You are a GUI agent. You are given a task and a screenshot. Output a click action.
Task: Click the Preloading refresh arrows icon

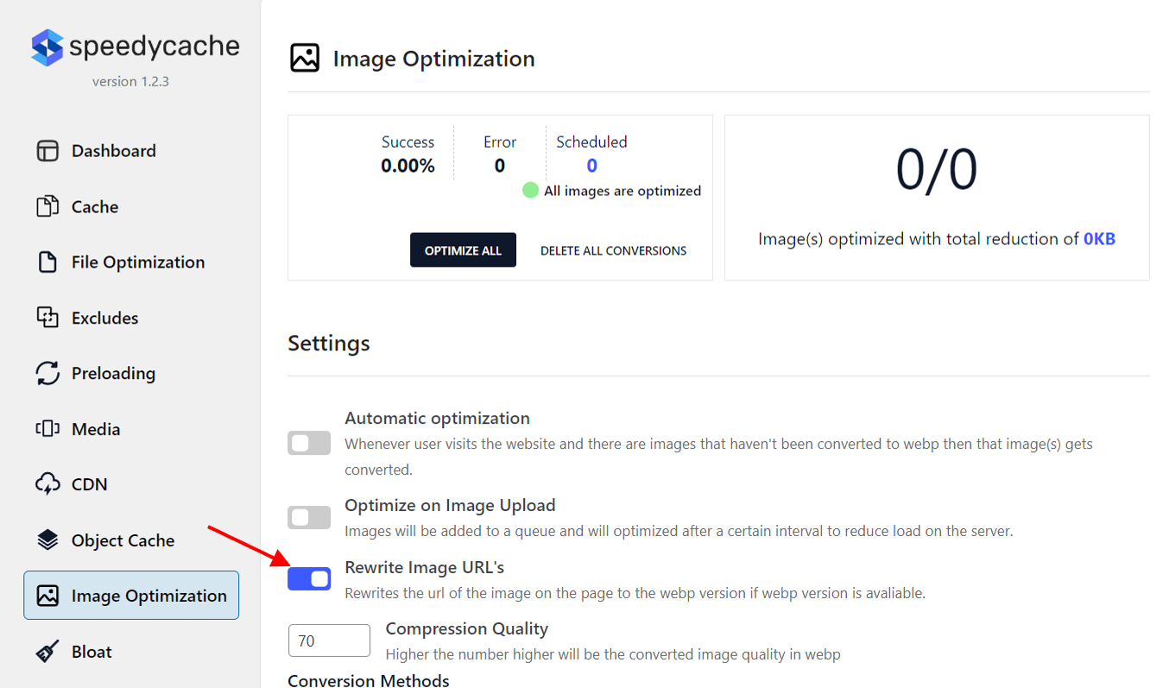[x=47, y=373]
